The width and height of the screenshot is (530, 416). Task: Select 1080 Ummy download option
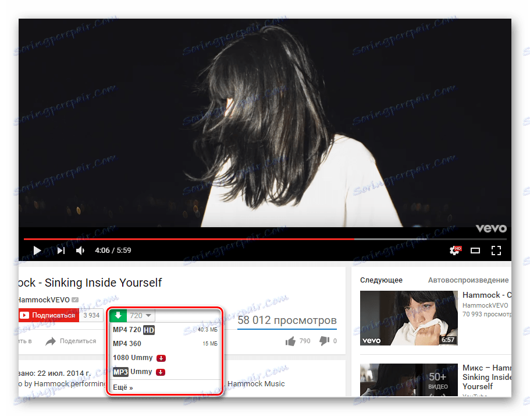tap(165, 358)
